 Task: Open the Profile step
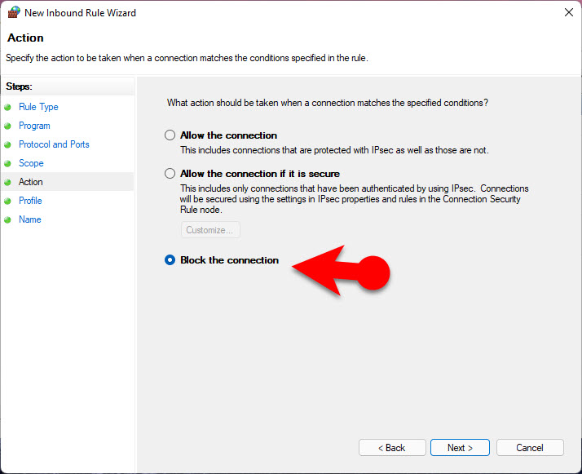pos(30,201)
